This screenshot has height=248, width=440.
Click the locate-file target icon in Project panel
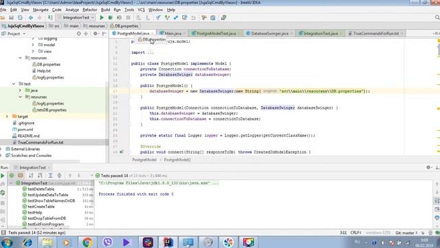(79, 34)
